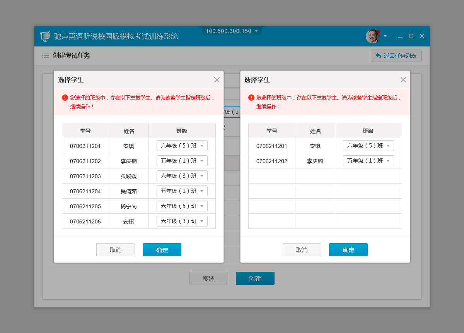The height and width of the screenshot is (333, 464).
Task: Select student ID cell 0706211204
Action: (x=85, y=191)
